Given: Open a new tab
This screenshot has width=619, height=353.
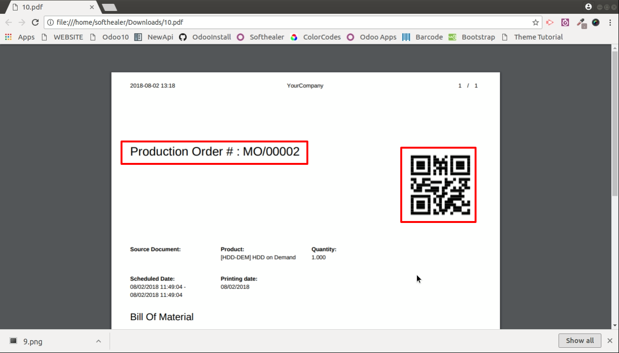Looking at the screenshot, I should point(110,7).
